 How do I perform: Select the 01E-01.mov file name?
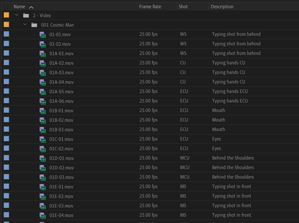tap(61, 187)
